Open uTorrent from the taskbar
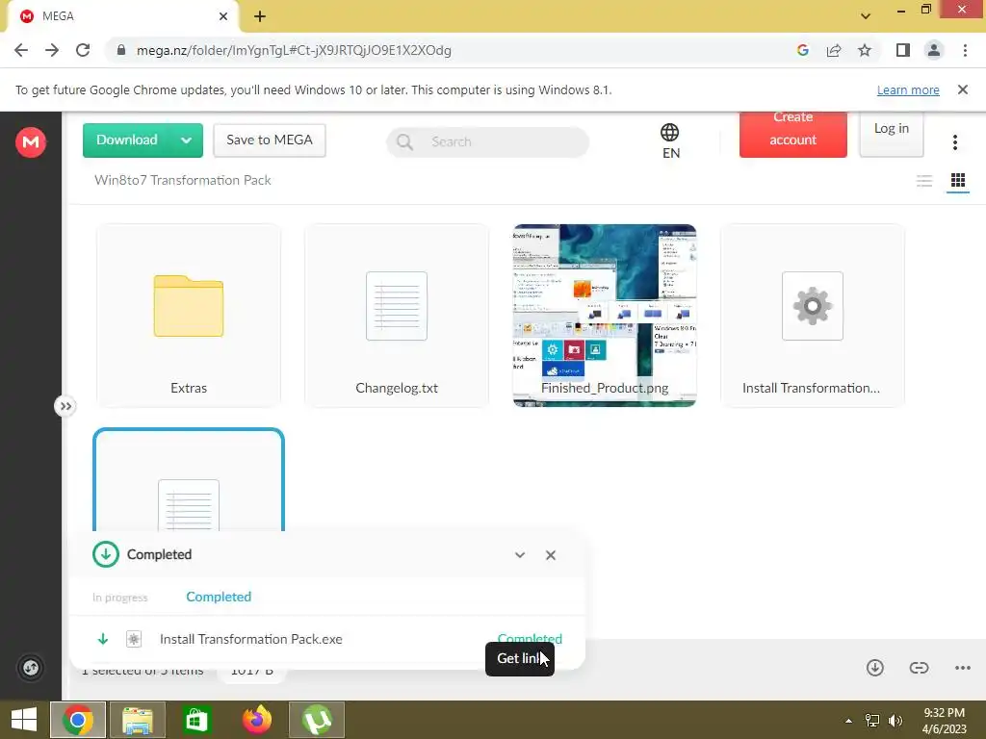 point(317,720)
